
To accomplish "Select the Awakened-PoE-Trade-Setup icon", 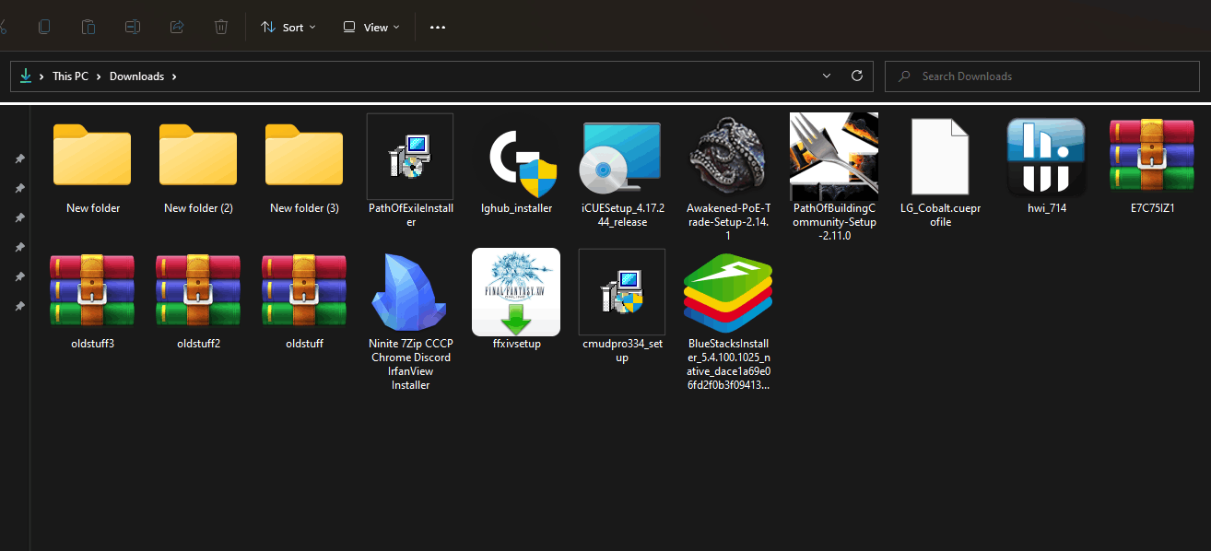I will [x=728, y=155].
